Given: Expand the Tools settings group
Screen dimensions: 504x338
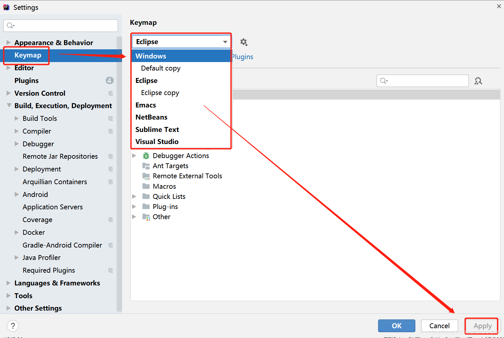Looking at the screenshot, I should coord(9,296).
